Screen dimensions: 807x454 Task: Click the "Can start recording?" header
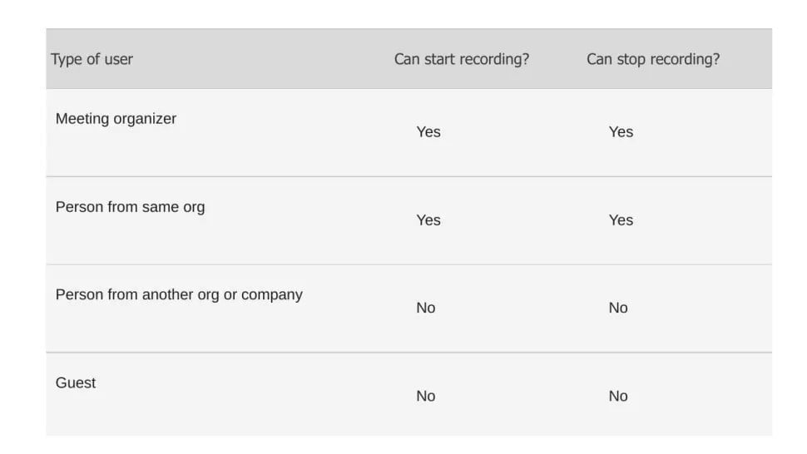[x=462, y=59]
